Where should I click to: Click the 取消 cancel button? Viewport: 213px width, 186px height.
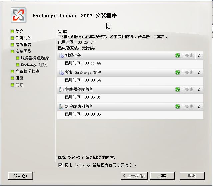click(192, 176)
